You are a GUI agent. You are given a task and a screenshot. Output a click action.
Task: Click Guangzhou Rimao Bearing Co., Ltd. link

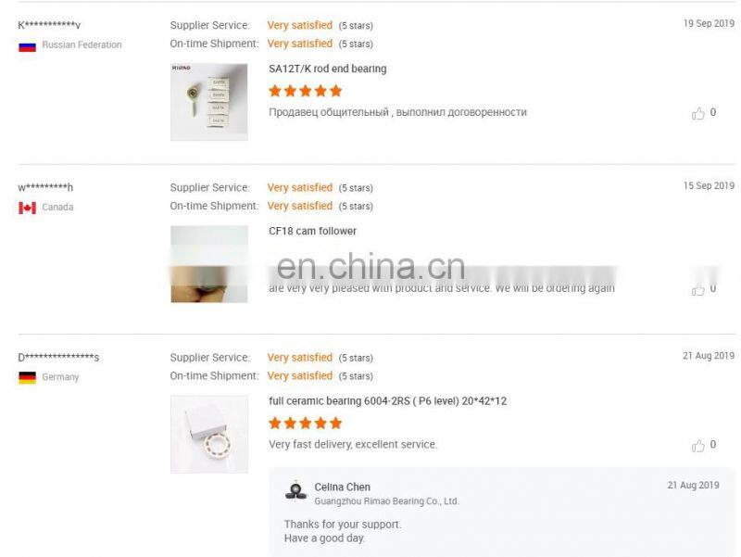[x=386, y=501]
